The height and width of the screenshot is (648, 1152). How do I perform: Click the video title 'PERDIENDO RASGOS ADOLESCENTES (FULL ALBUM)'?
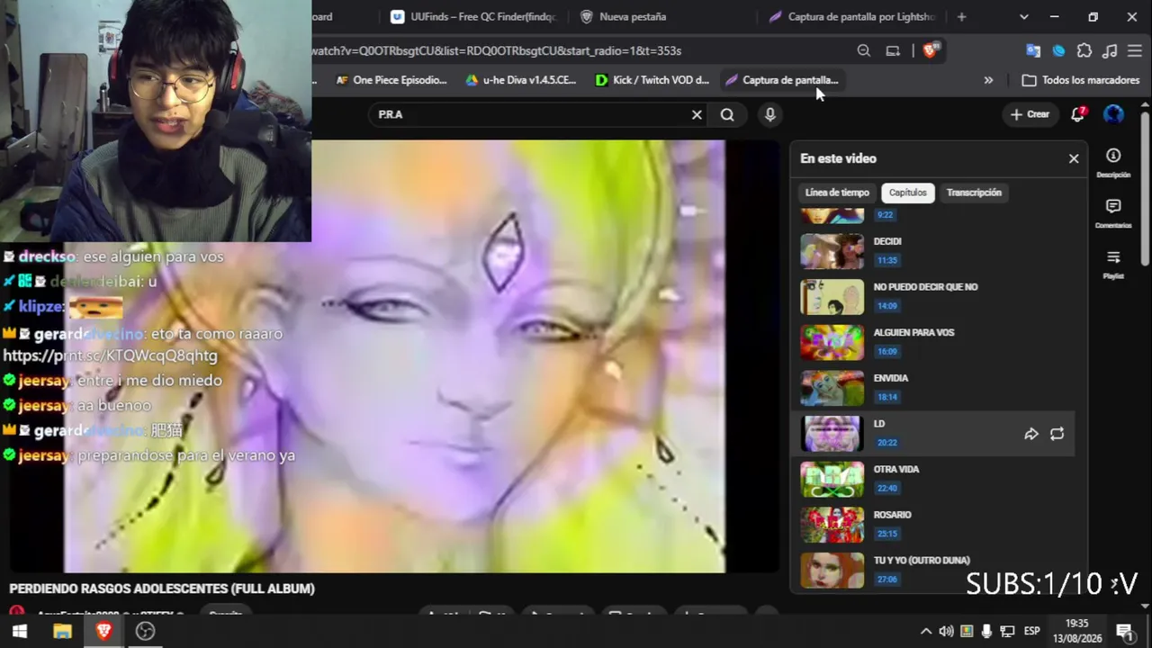tap(162, 589)
